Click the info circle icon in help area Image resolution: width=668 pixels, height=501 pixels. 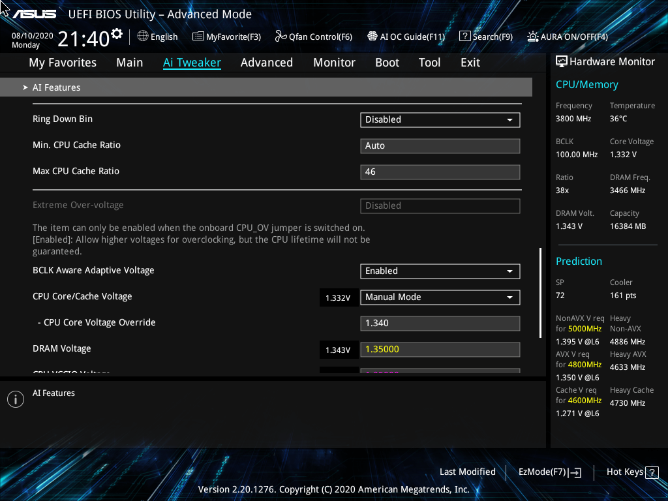[16, 399]
